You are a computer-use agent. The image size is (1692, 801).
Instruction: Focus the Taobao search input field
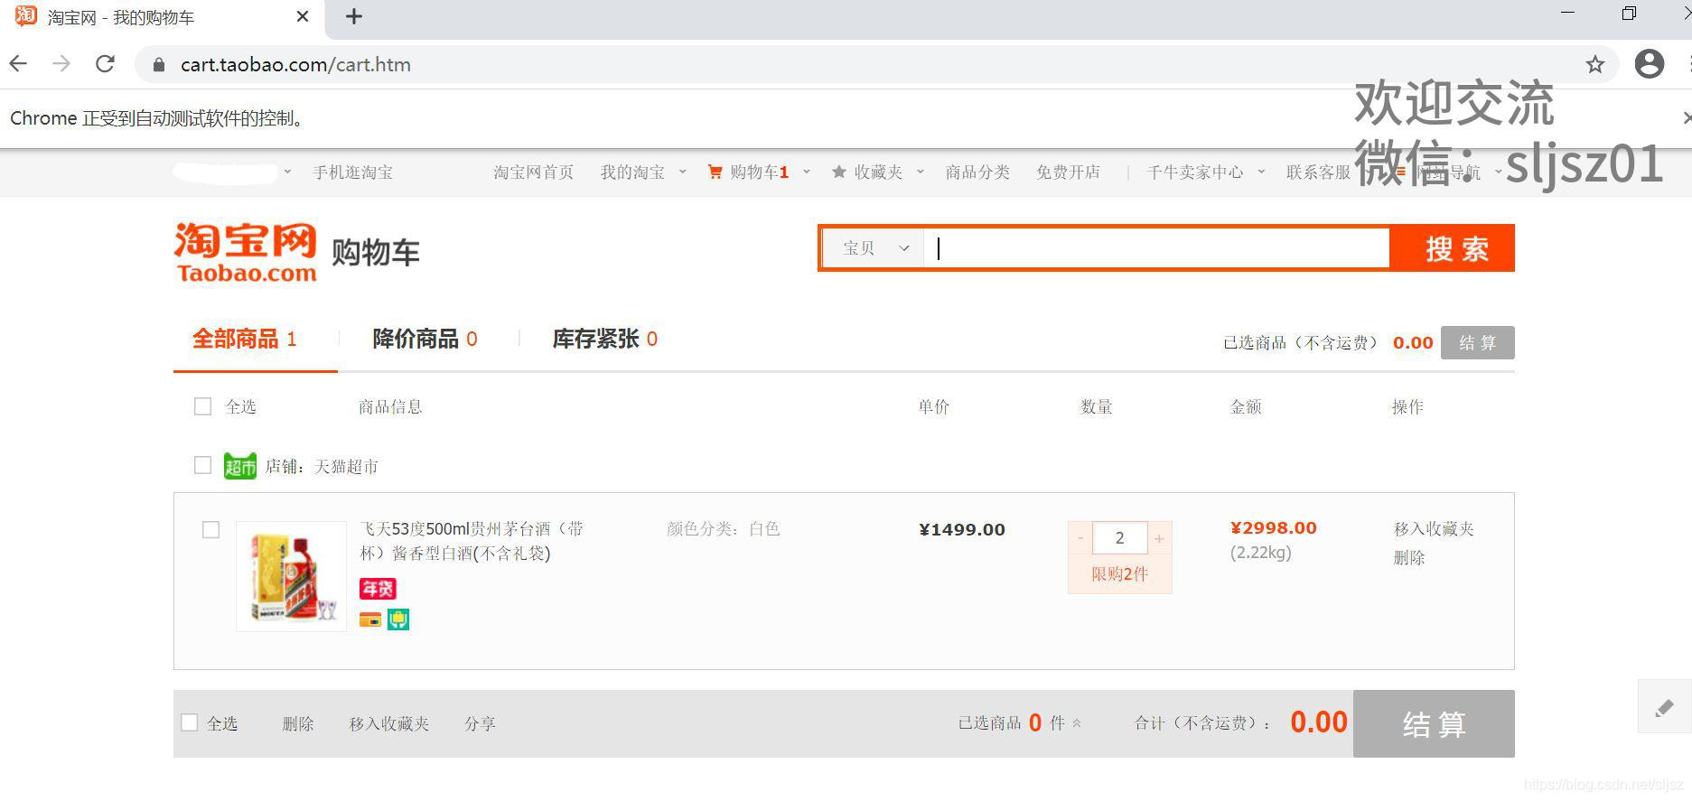tap(1156, 247)
